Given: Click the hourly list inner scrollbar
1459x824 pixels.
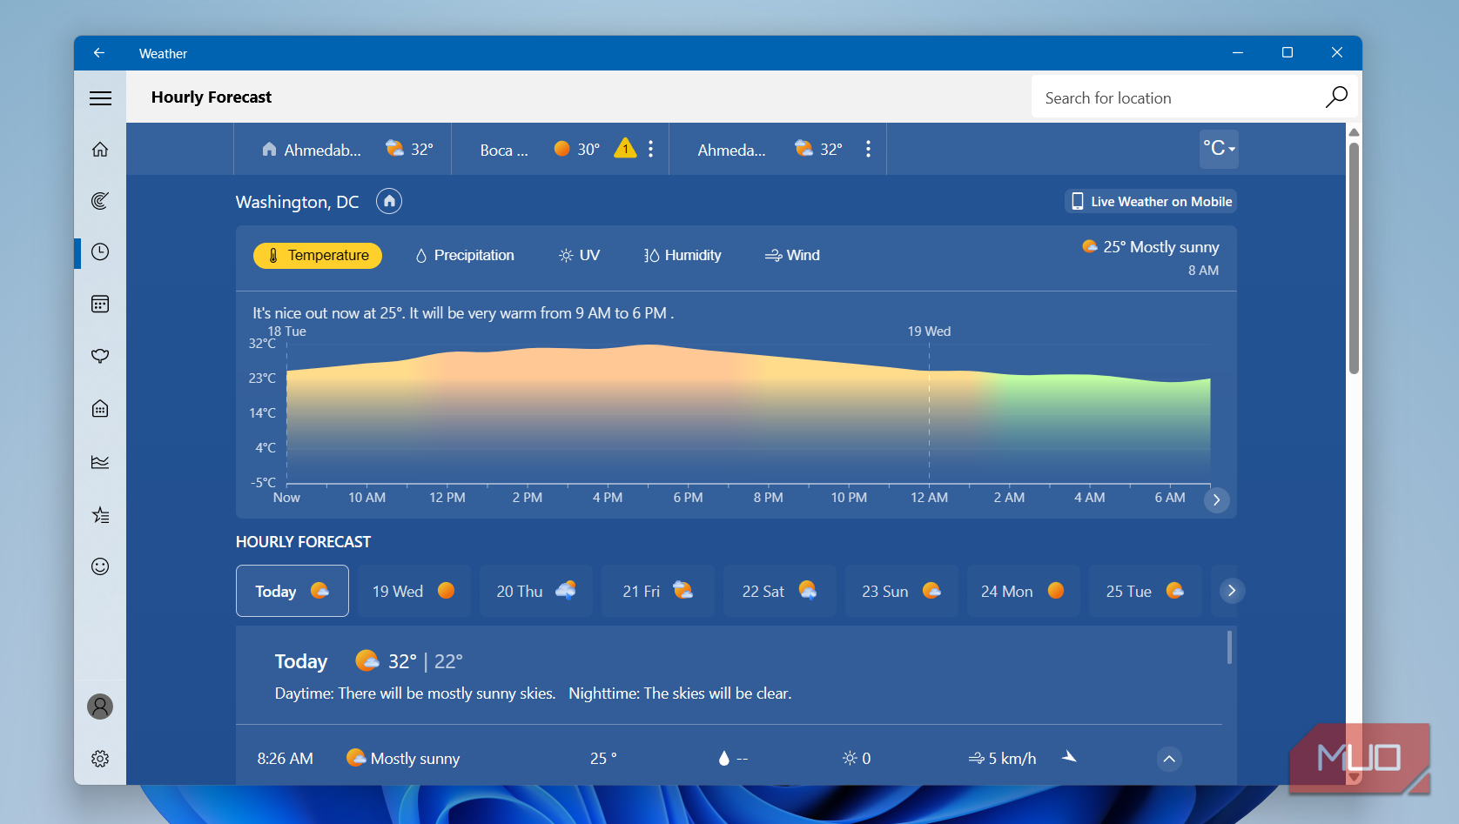Looking at the screenshot, I should pos(1229,647).
